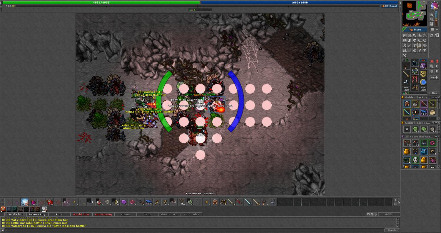The image size is (441, 233).
Task: Toggle expert mode E button
Action: [x=437, y=72]
